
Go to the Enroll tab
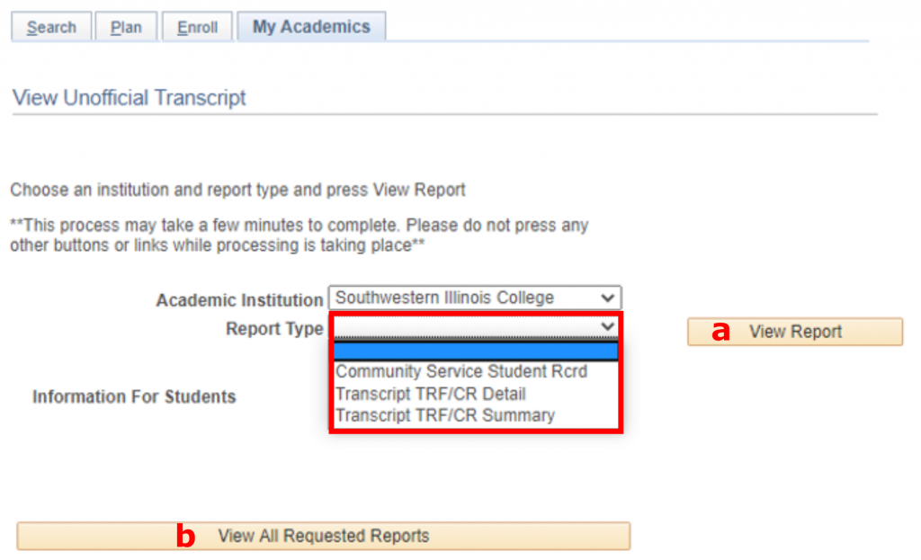(x=197, y=27)
